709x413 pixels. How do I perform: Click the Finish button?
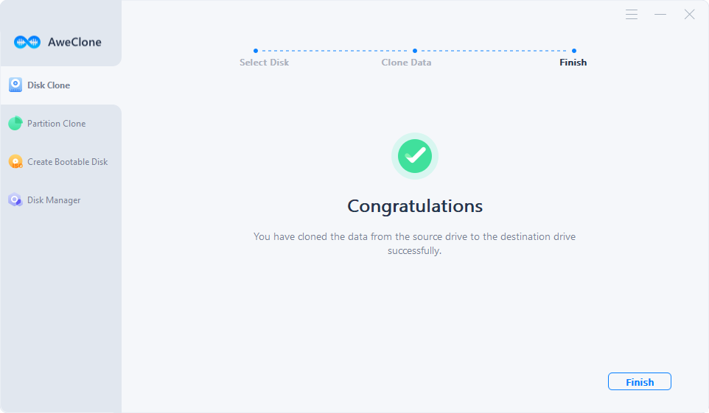coord(640,382)
